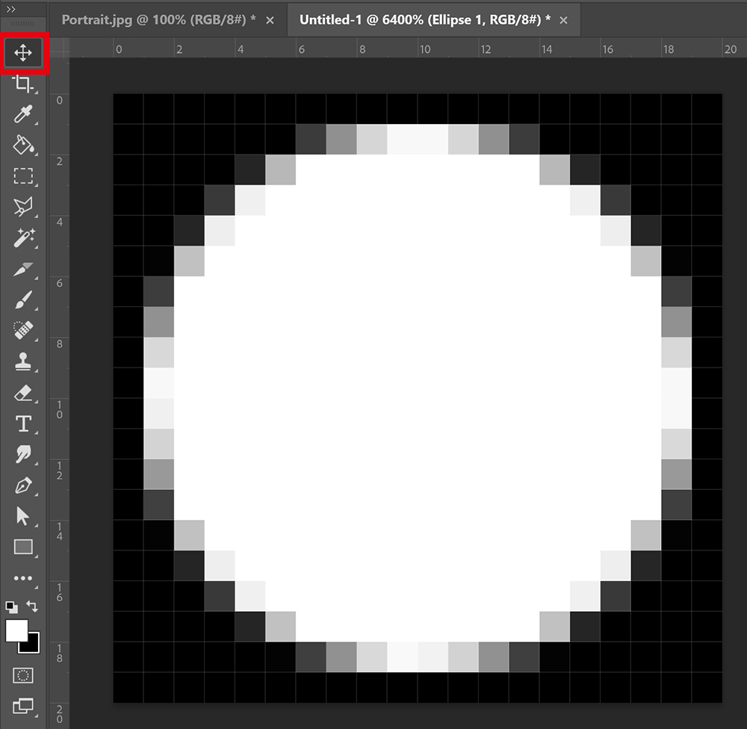Image resolution: width=747 pixels, height=729 pixels.
Task: Expand the toolbar with double arrows
Action: point(10,9)
